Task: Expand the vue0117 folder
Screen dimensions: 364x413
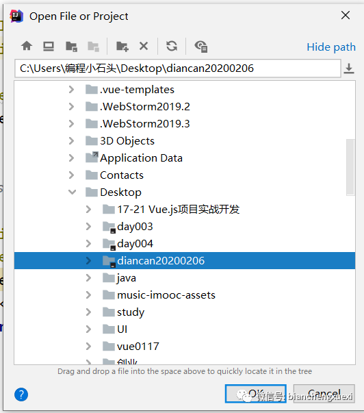Action: (88, 347)
